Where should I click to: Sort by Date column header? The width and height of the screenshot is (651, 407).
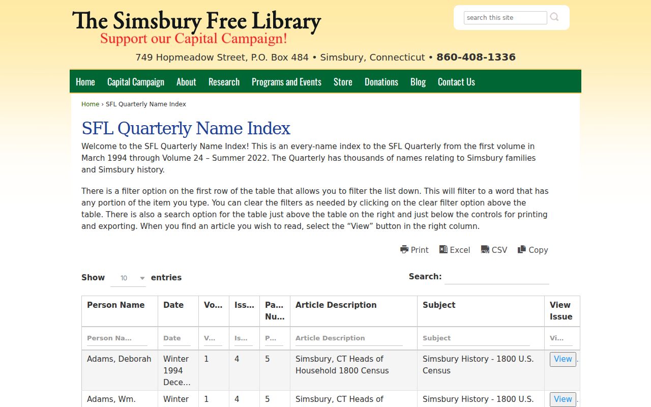pos(178,311)
